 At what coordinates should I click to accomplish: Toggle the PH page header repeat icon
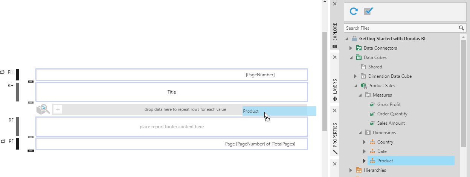pyautogui.click(x=3, y=72)
